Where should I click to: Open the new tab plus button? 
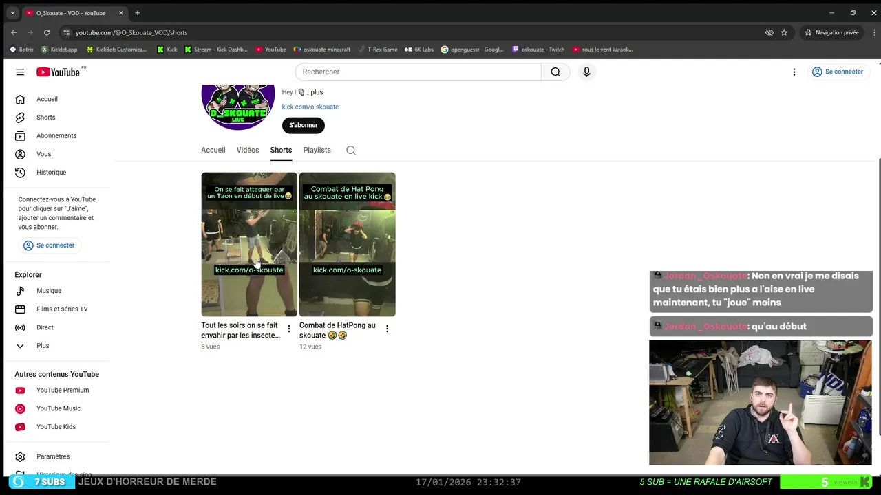138,13
